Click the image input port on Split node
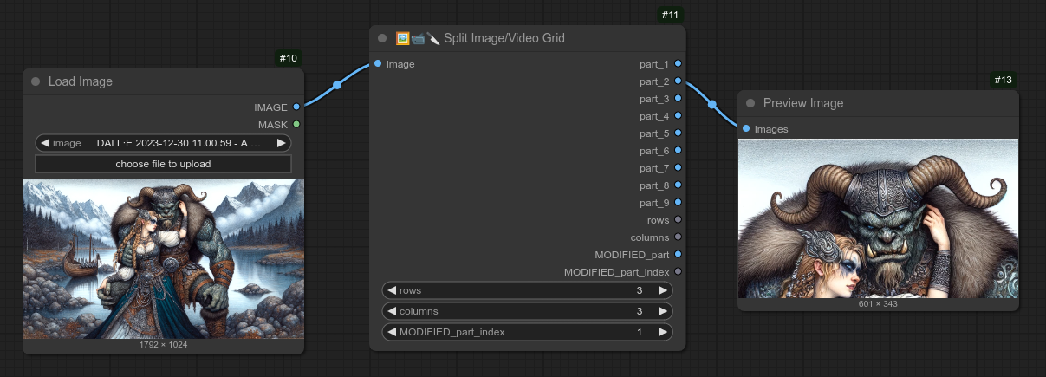1046x377 pixels. click(378, 64)
